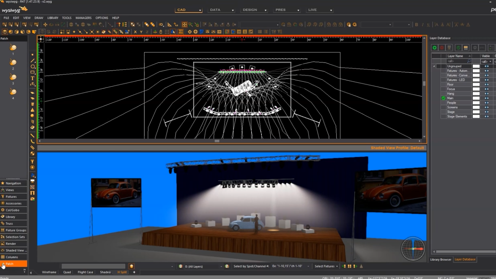Click the Select by Spot/Channel input field
The image size is (496, 279).
pos(290,267)
